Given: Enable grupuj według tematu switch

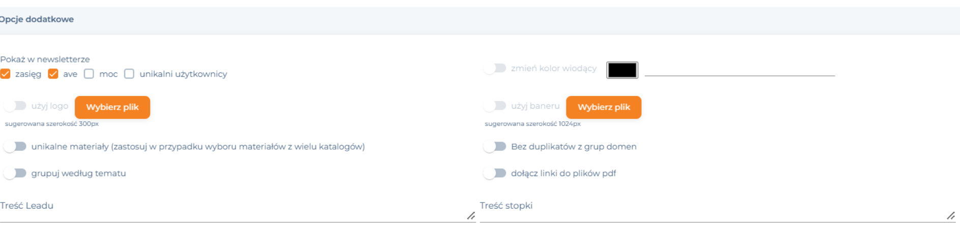Looking at the screenshot, I should pyautogui.click(x=15, y=174).
